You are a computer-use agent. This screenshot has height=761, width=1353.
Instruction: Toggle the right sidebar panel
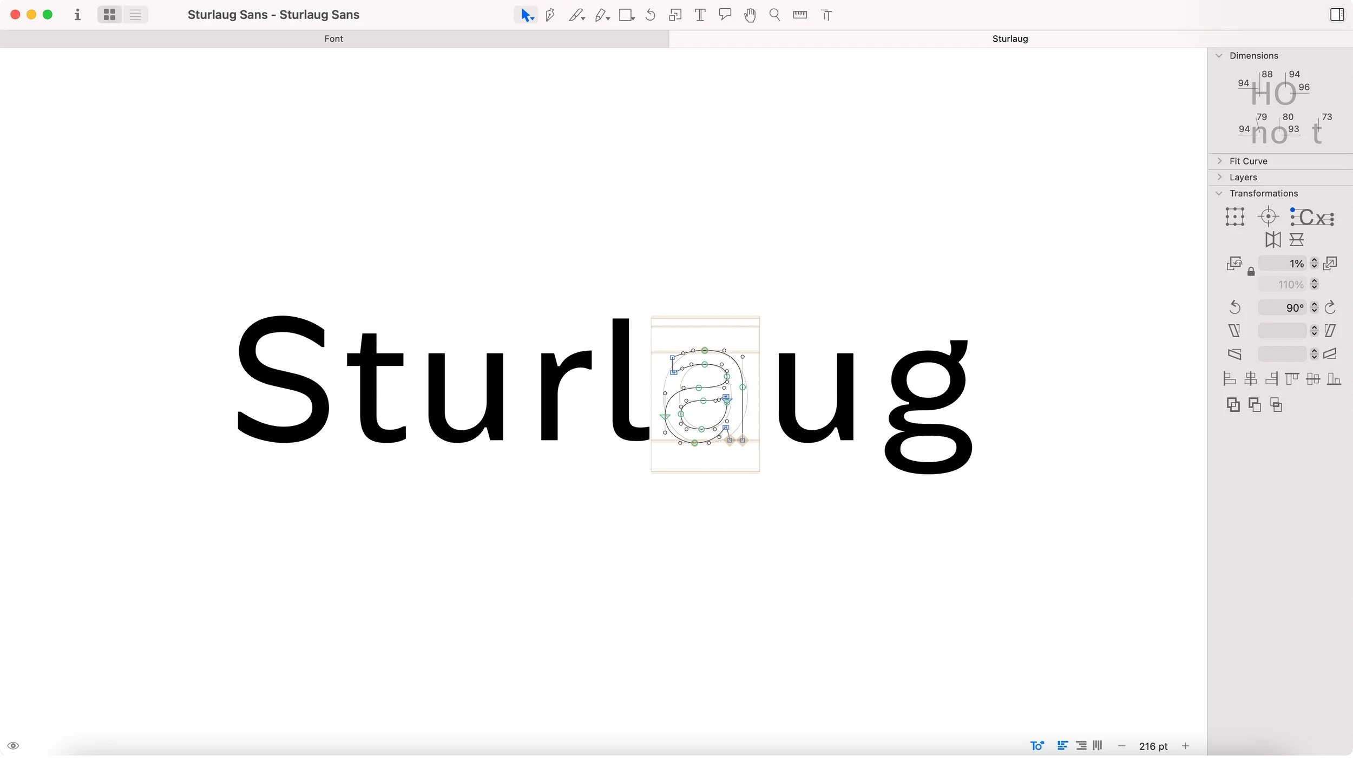click(1336, 15)
